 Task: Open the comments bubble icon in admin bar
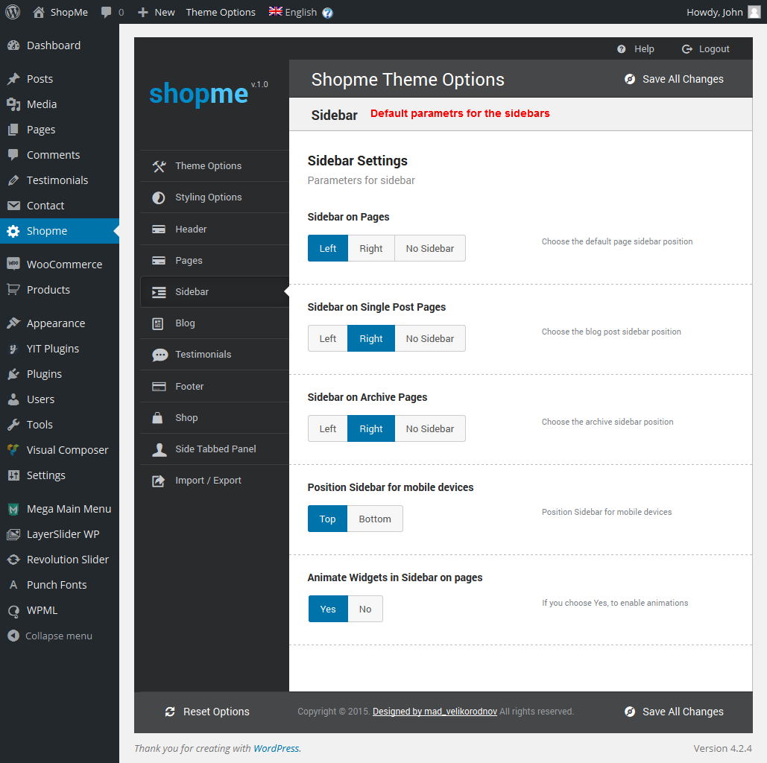tap(107, 12)
